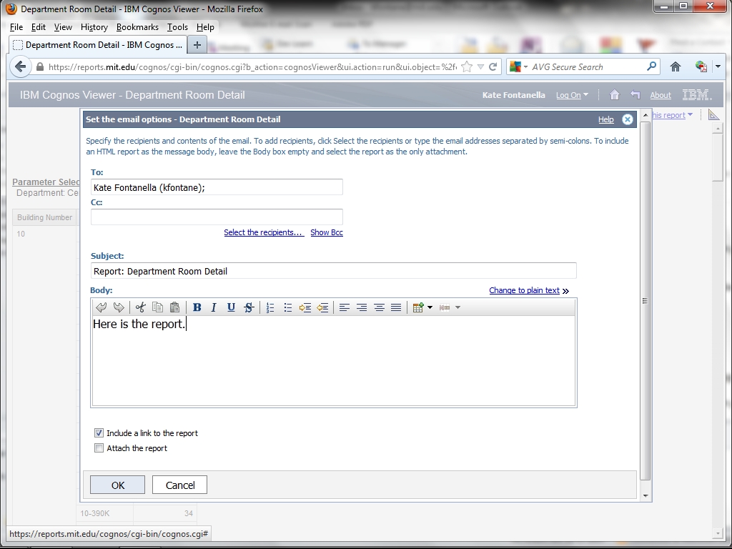Open the search engine selector dropdown
This screenshot has height=549, width=732.
(x=520, y=67)
